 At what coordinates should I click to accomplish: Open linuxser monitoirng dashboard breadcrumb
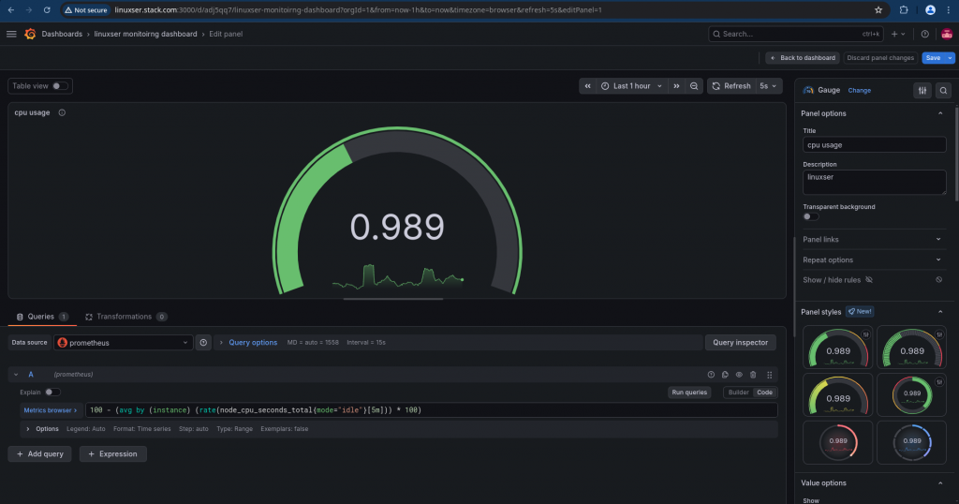click(145, 34)
